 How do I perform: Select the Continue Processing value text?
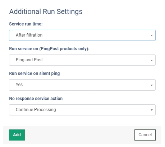tap(36, 110)
